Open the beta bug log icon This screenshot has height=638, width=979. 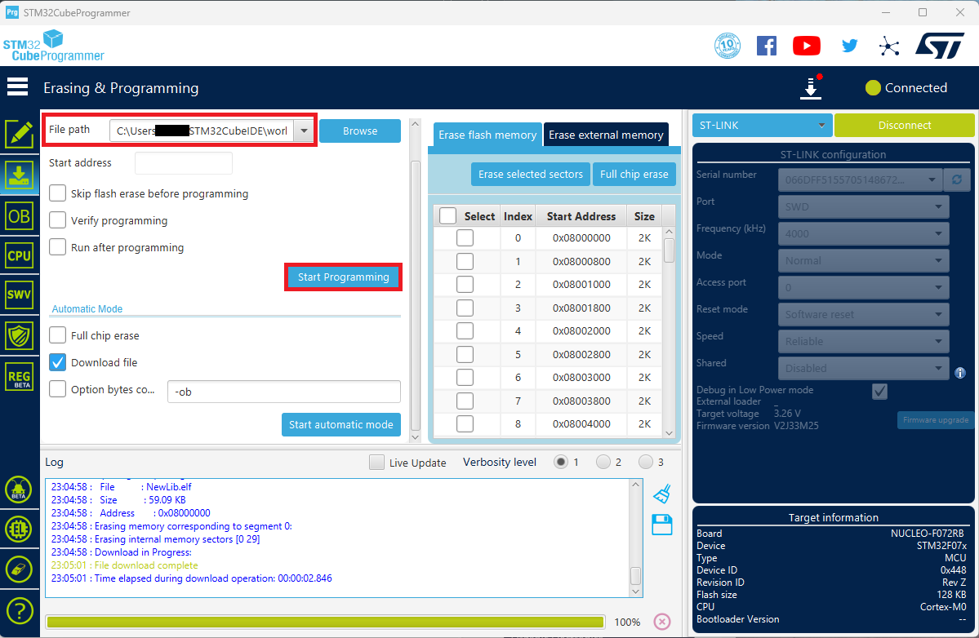(19, 490)
